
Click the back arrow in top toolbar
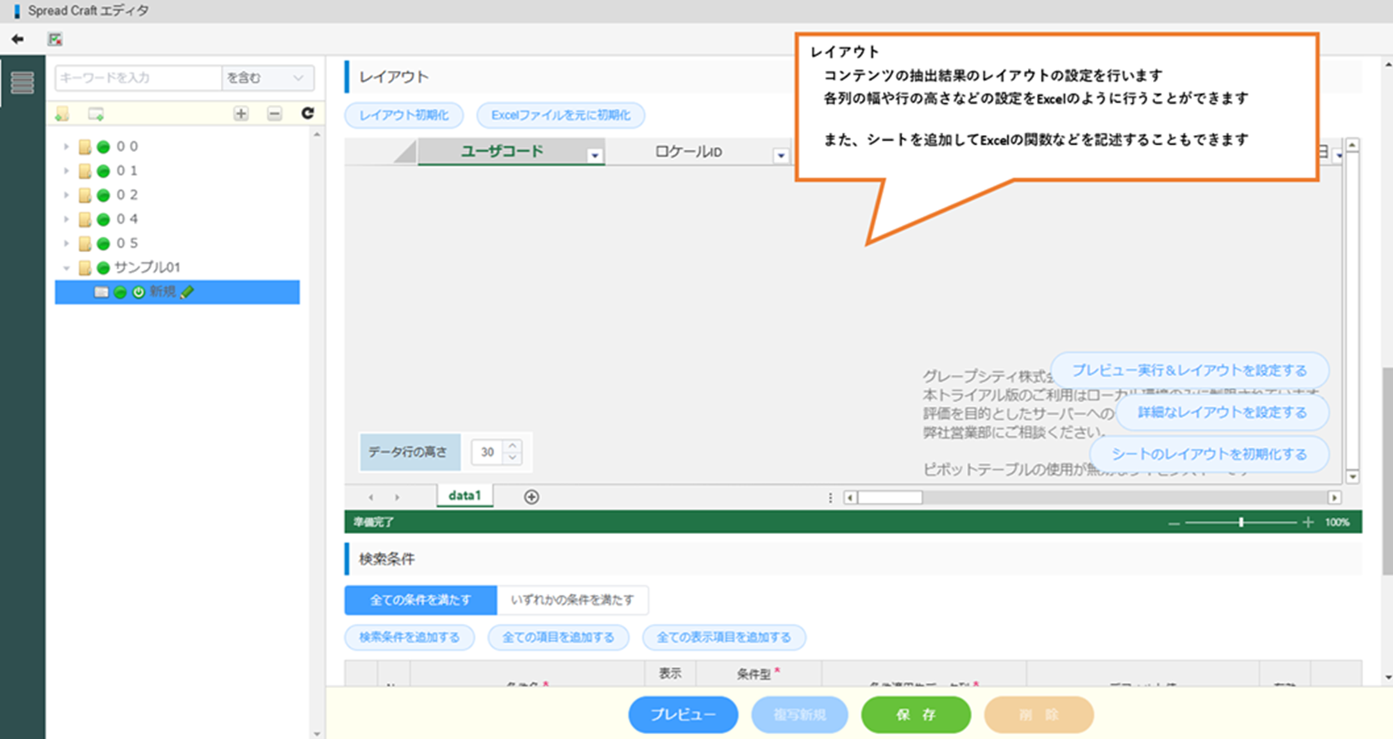[x=18, y=39]
